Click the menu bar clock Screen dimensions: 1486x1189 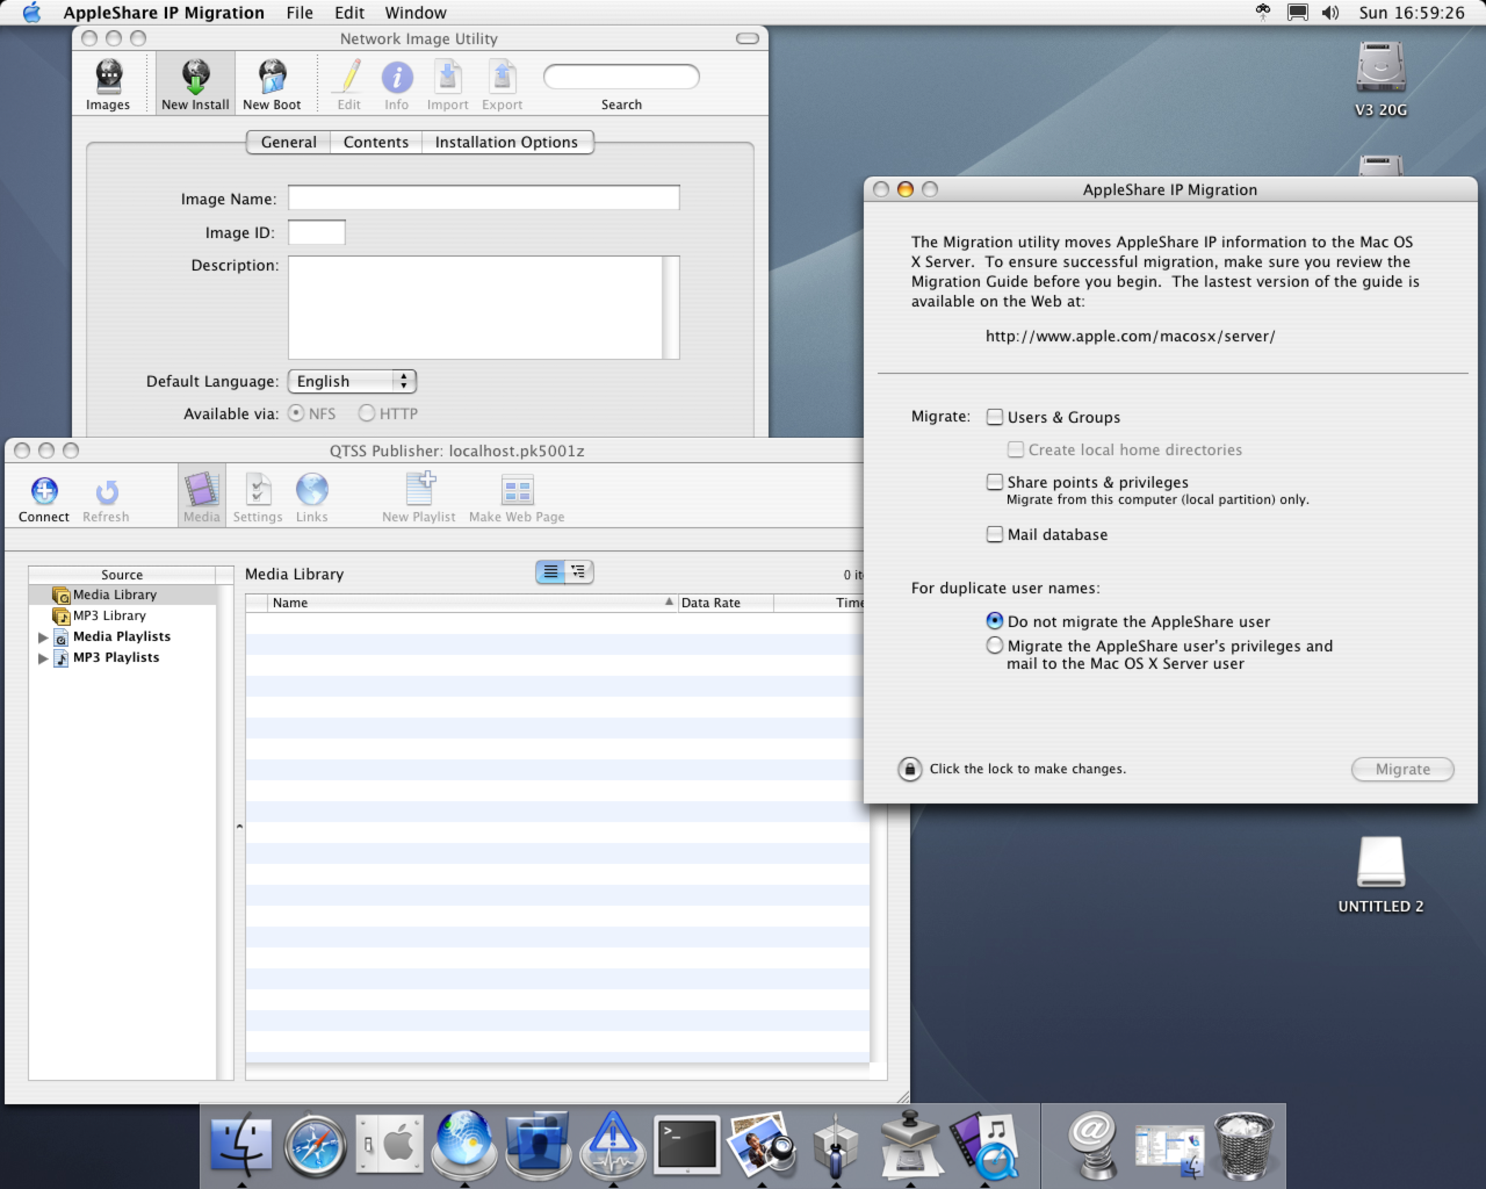coord(1412,12)
